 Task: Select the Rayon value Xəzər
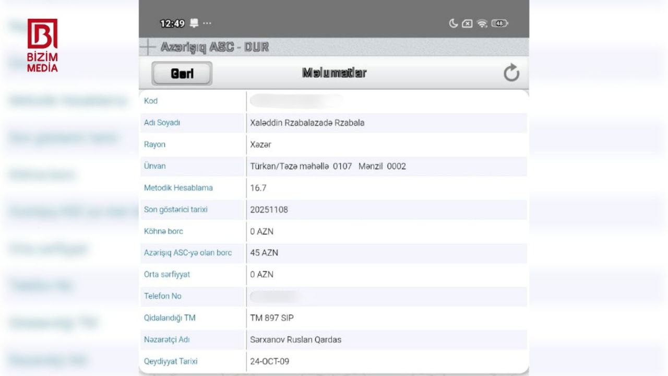click(260, 145)
